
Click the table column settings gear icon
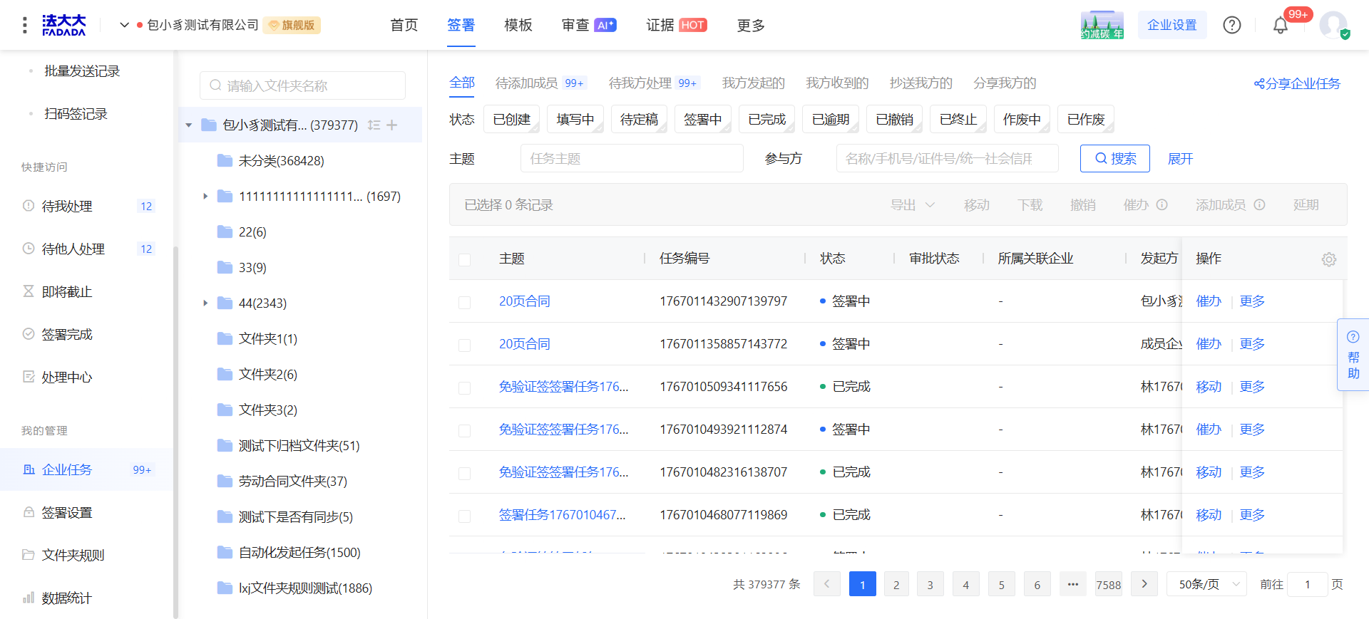coord(1328,259)
